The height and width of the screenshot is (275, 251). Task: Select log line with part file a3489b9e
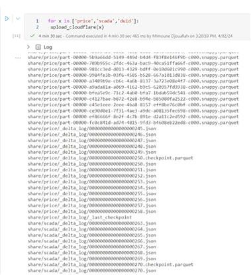(x=133, y=81)
